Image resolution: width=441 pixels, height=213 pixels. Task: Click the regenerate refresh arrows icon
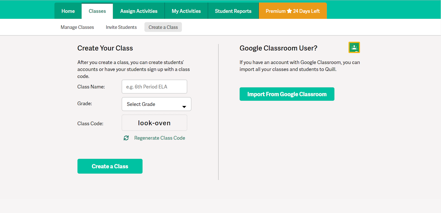coord(126,138)
